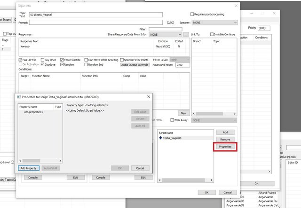The height and width of the screenshot is (208, 301).
Task: Close the script Properties dialog with X
Action: click(x=148, y=96)
